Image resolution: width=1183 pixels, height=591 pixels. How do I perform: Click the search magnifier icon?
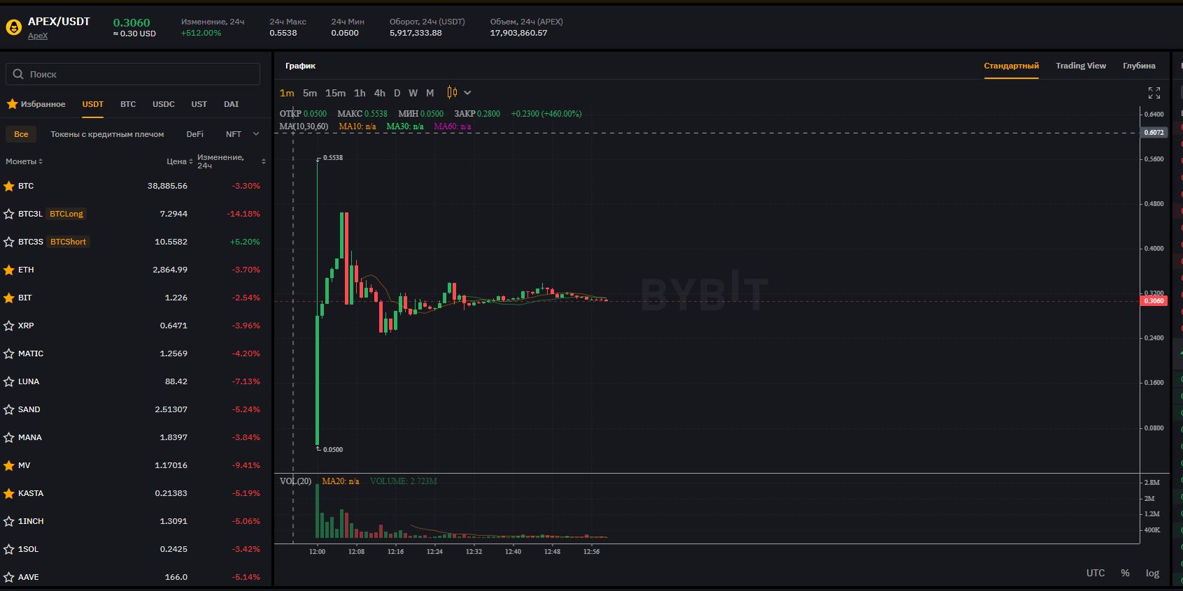[x=19, y=74]
